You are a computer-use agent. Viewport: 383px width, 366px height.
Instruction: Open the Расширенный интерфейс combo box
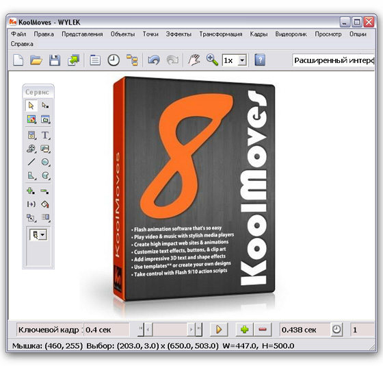[333, 60]
